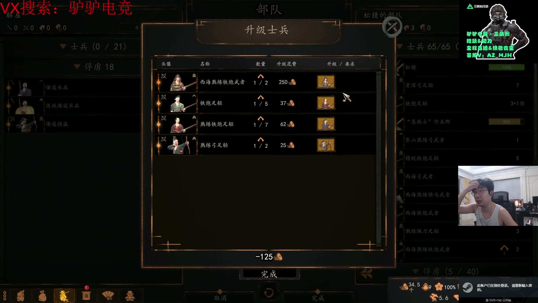538x303 pixels.
Task: Open the party screen bottom bar icon
Action: coord(64,296)
